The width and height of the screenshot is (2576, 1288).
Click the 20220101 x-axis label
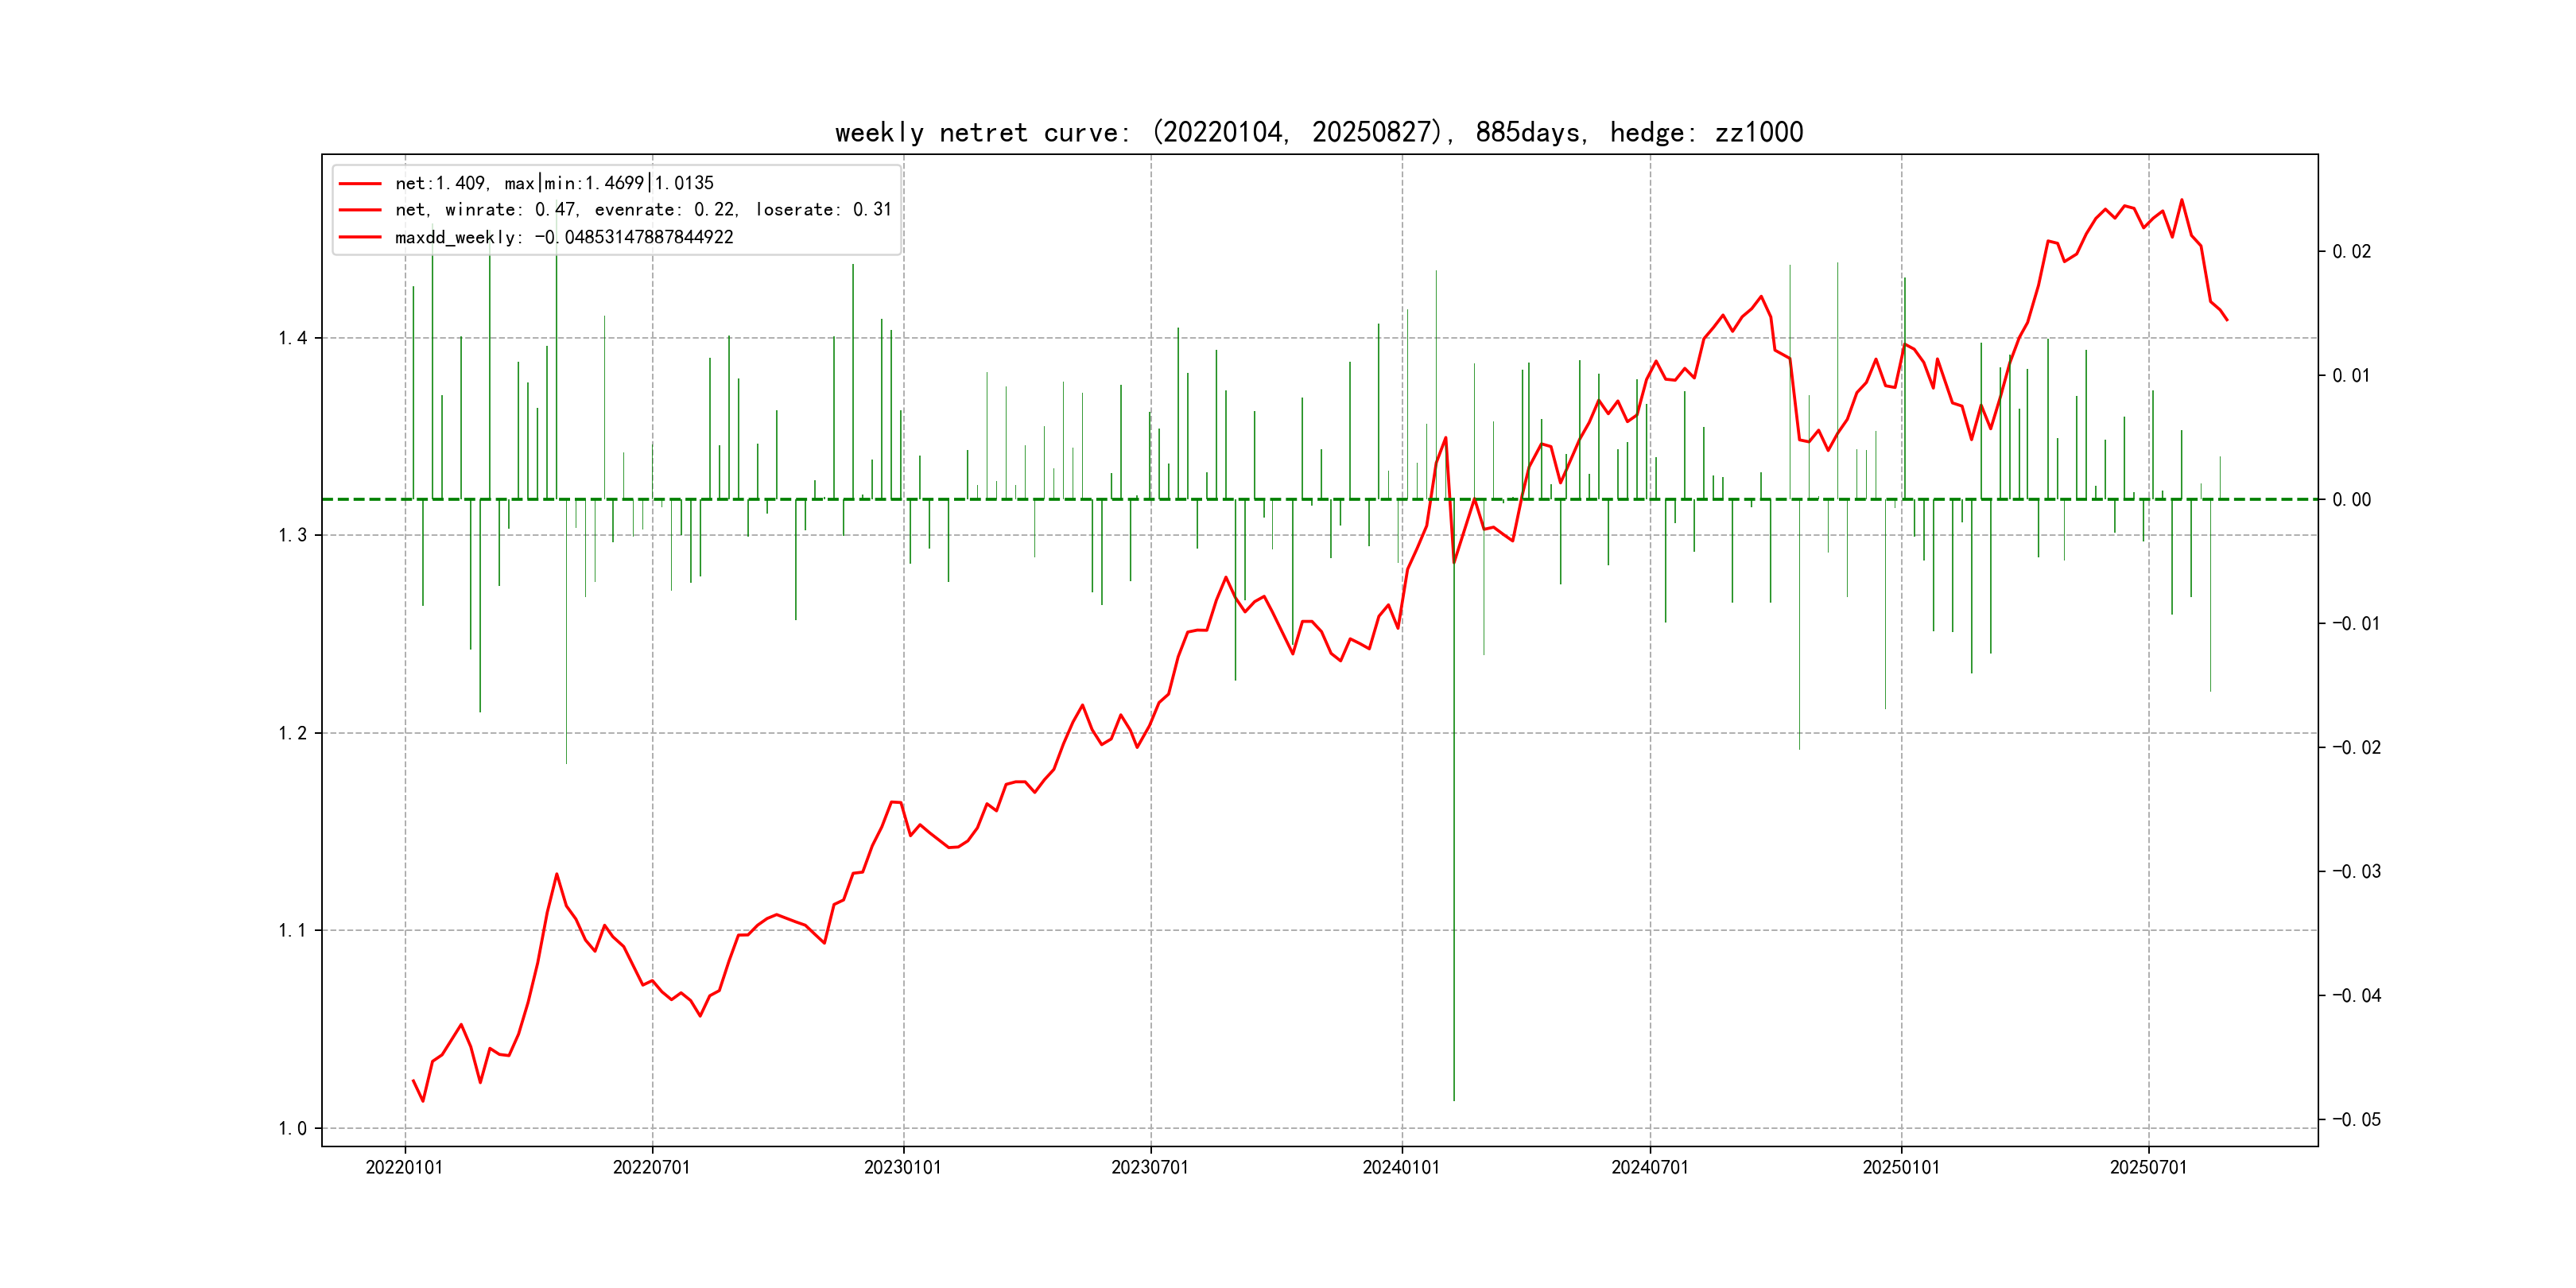click(x=404, y=1167)
